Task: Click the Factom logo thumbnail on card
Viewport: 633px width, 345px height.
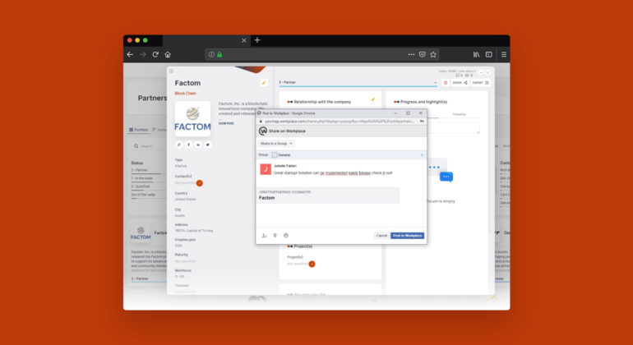Action: pos(192,119)
